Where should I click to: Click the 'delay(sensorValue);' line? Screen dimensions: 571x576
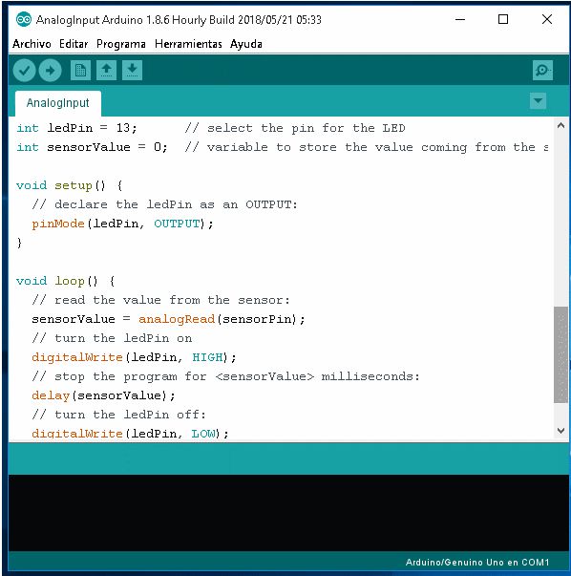point(103,395)
